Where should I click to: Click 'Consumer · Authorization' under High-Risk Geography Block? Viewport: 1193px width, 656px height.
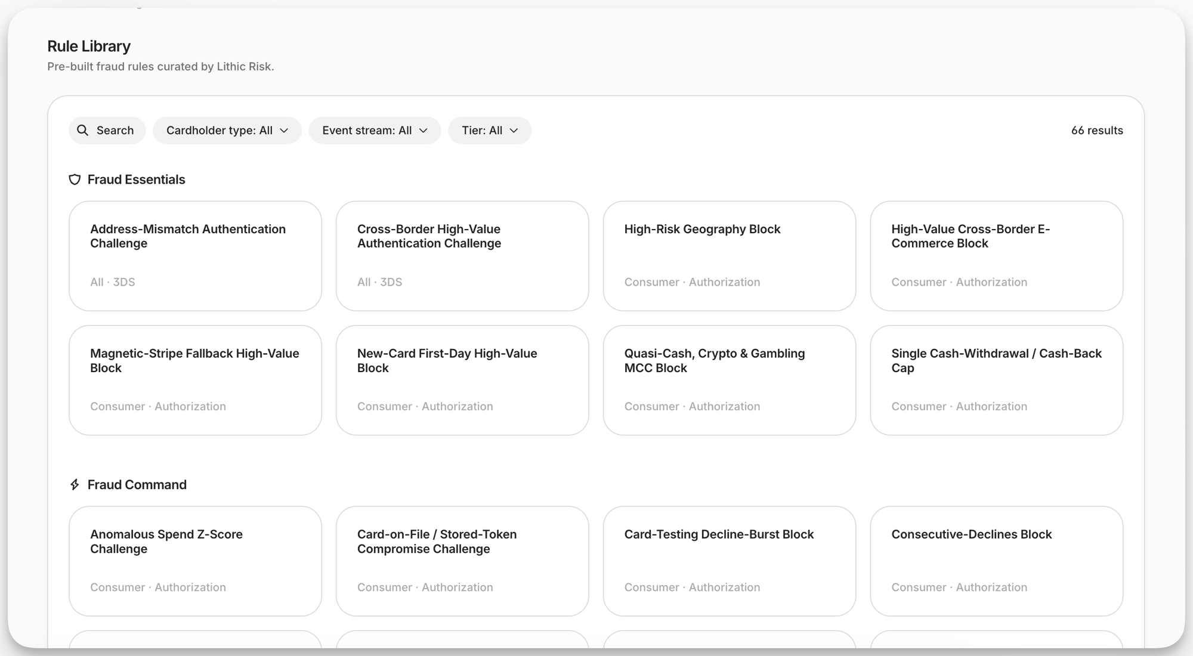pos(692,282)
